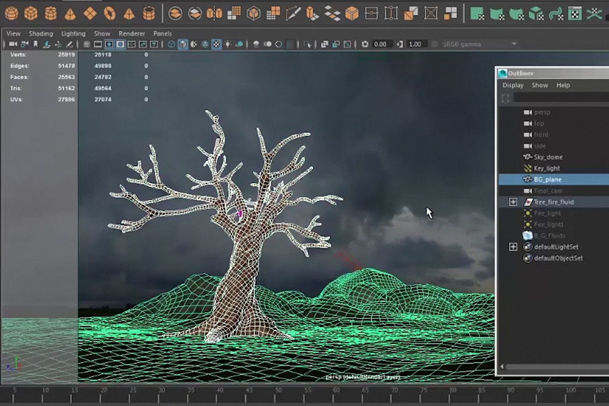Screen dimensions: 609x406
Task: Create a polygon torus from the shelf
Action: coord(110,13)
